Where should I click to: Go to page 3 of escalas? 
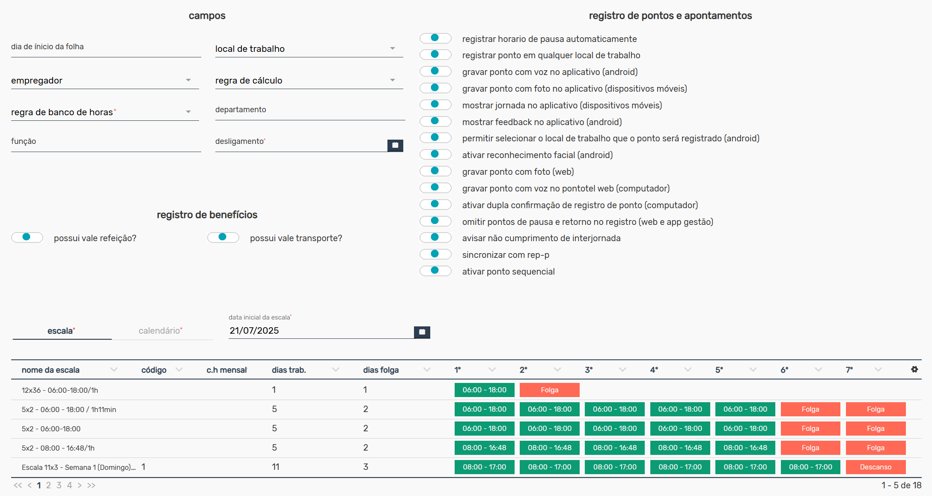(59, 485)
